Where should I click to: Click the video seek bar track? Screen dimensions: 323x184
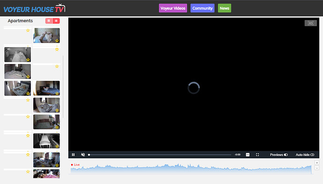pyautogui.click(x=160, y=155)
